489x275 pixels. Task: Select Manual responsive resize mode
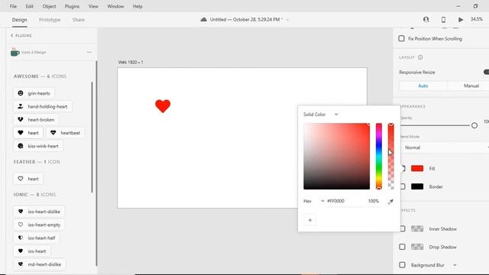[468, 86]
